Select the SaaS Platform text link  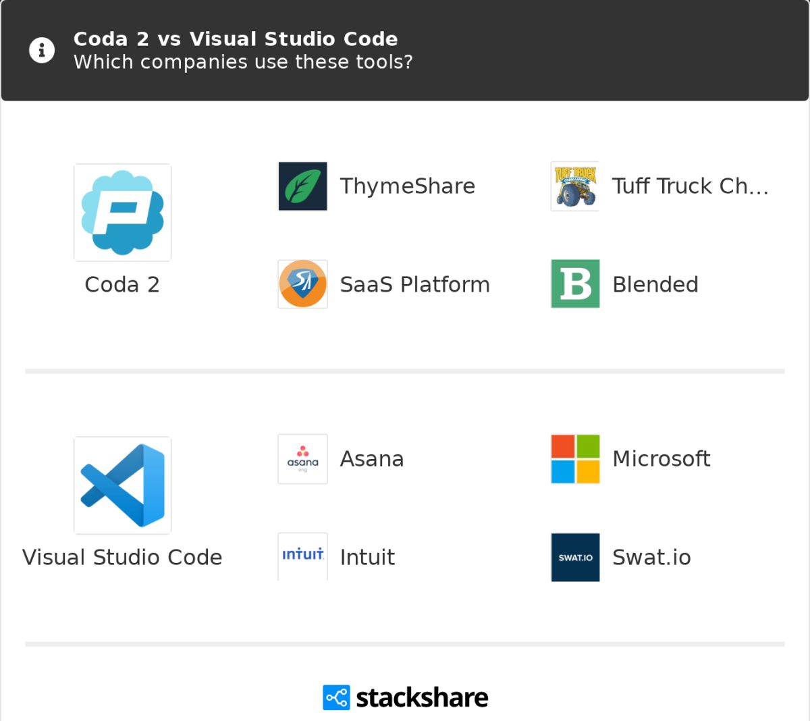[415, 284]
